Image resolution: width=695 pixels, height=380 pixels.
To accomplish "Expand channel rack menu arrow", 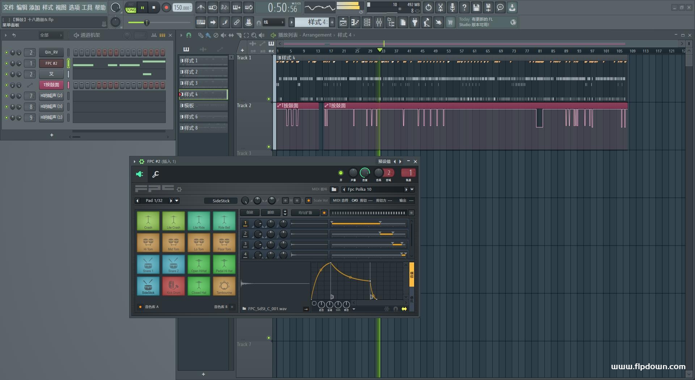I will (x=6, y=35).
